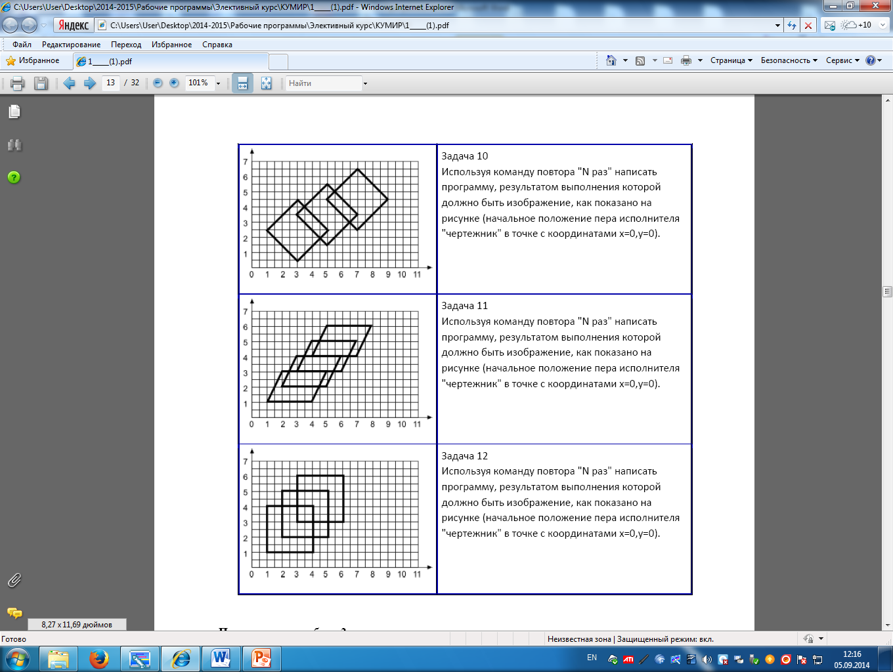Open the Безопасность dropdown menu
The image size is (893, 672).
(789, 60)
